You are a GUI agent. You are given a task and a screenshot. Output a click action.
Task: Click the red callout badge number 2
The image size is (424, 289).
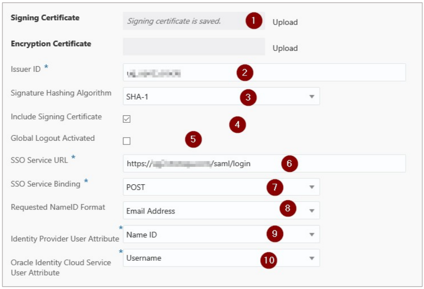[244, 72]
